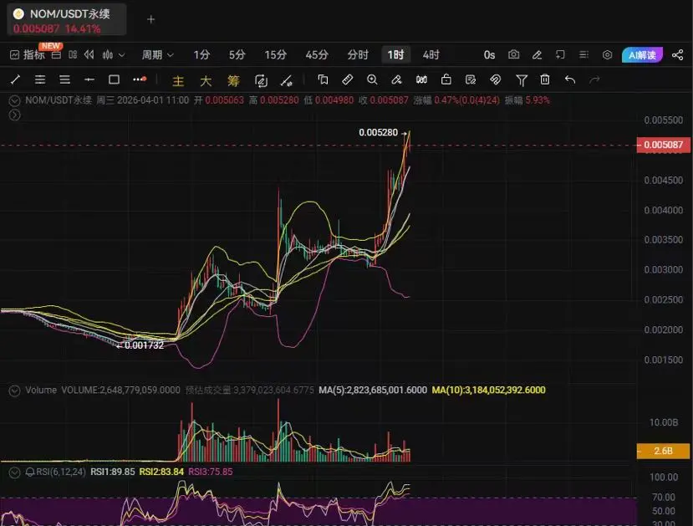Collapse the RSI(6,12,24) panel
The height and width of the screenshot is (526, 693).
14,472
